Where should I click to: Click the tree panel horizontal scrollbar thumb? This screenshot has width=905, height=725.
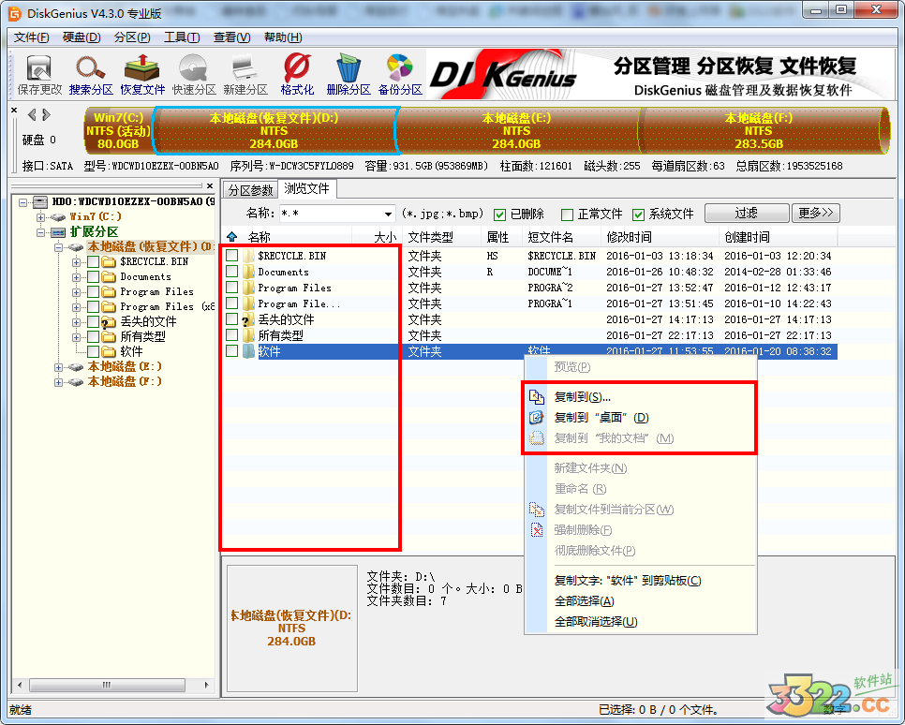pyautogui.click(x=107, y=685)
